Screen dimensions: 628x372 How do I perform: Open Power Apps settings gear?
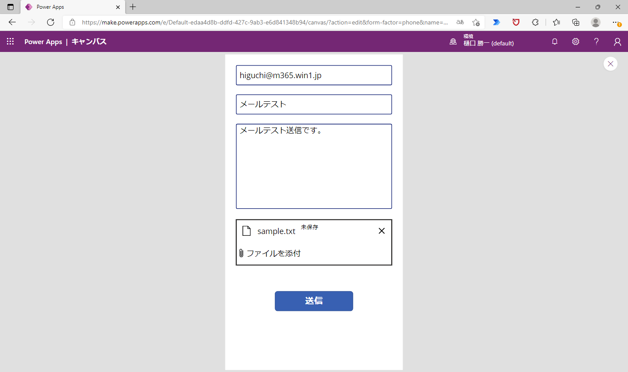pos(576,41)
